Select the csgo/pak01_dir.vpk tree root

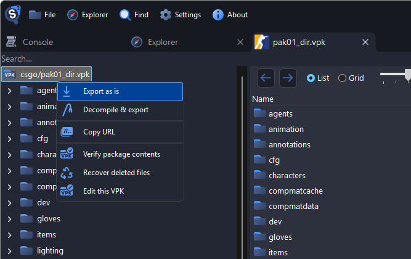pos(47,74)
